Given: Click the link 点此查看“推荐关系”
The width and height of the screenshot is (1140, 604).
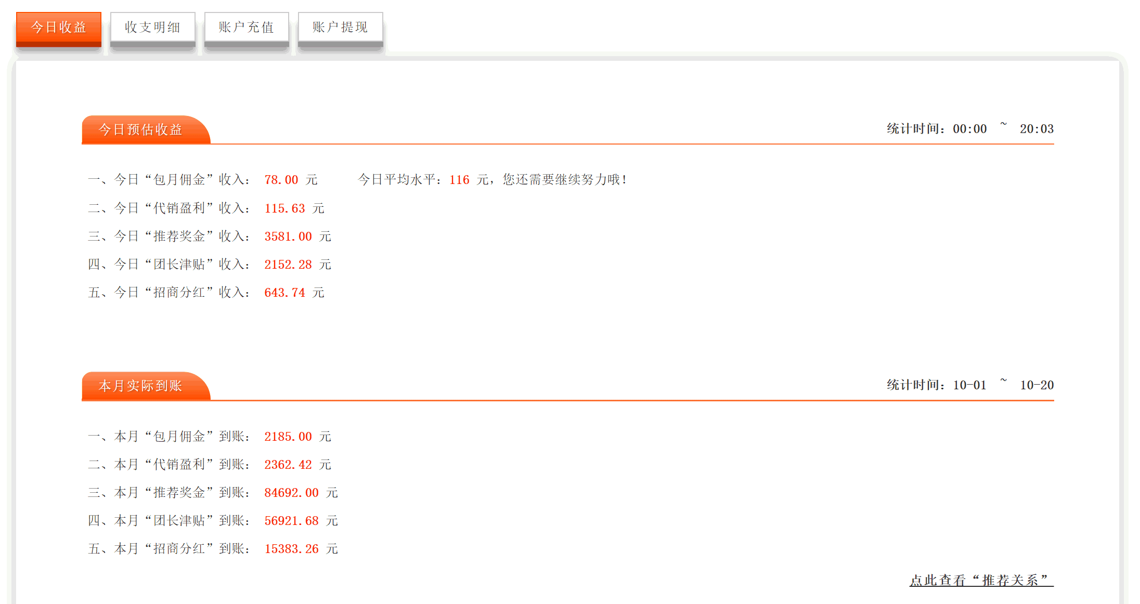Looking at the screenshot, I should click(981, 580).
